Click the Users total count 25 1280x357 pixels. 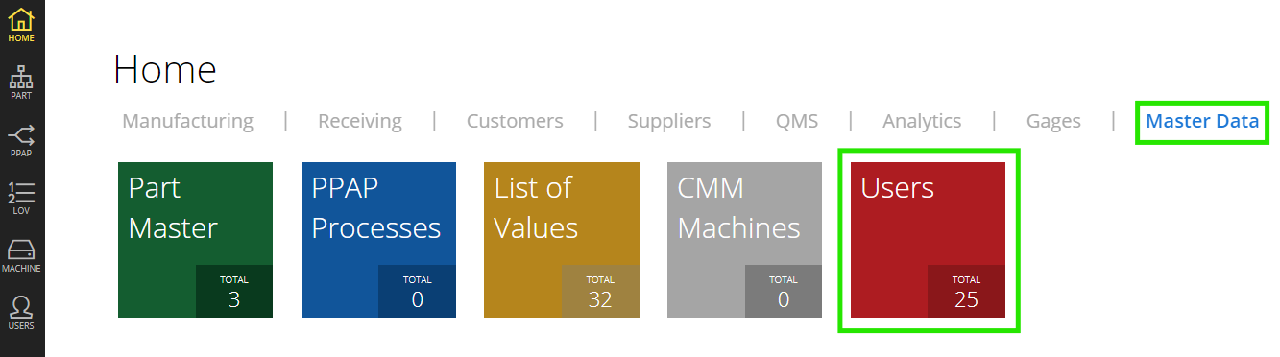click(x=966, y=299)
